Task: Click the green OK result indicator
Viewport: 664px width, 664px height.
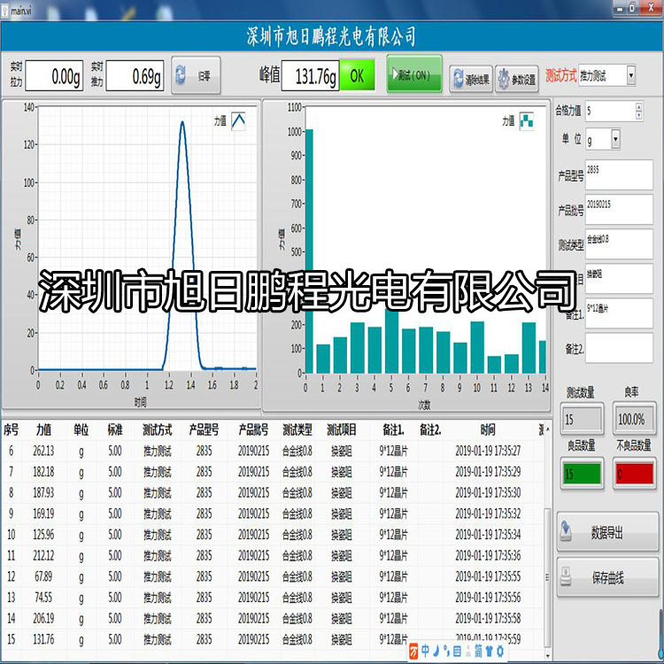Action: [357, 75]
